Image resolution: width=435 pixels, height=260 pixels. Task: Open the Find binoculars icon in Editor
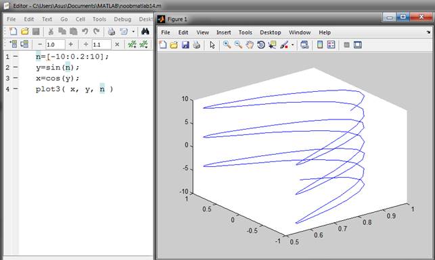pos(145,31)
